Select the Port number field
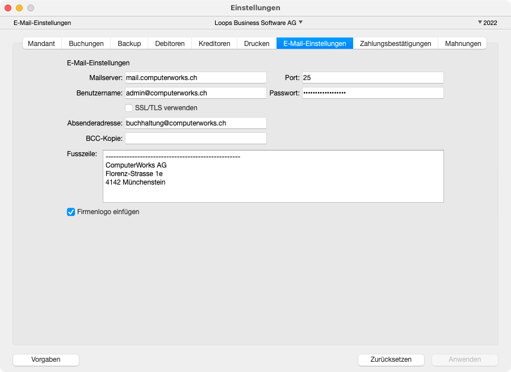This screenshot has height=372, width=511. (372, 77)
